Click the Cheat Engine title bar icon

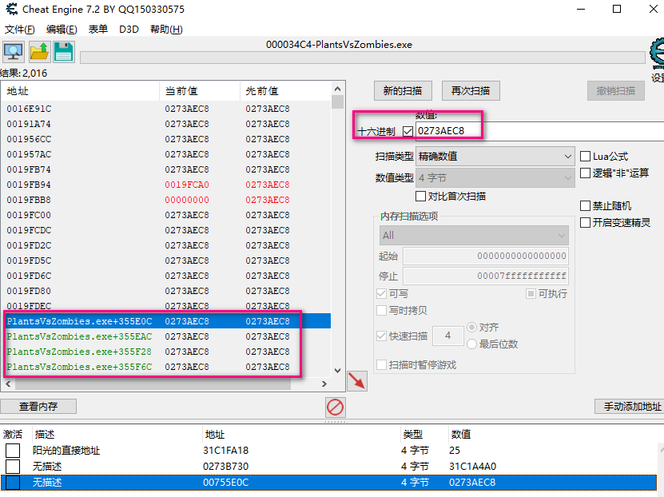[12, 9]
